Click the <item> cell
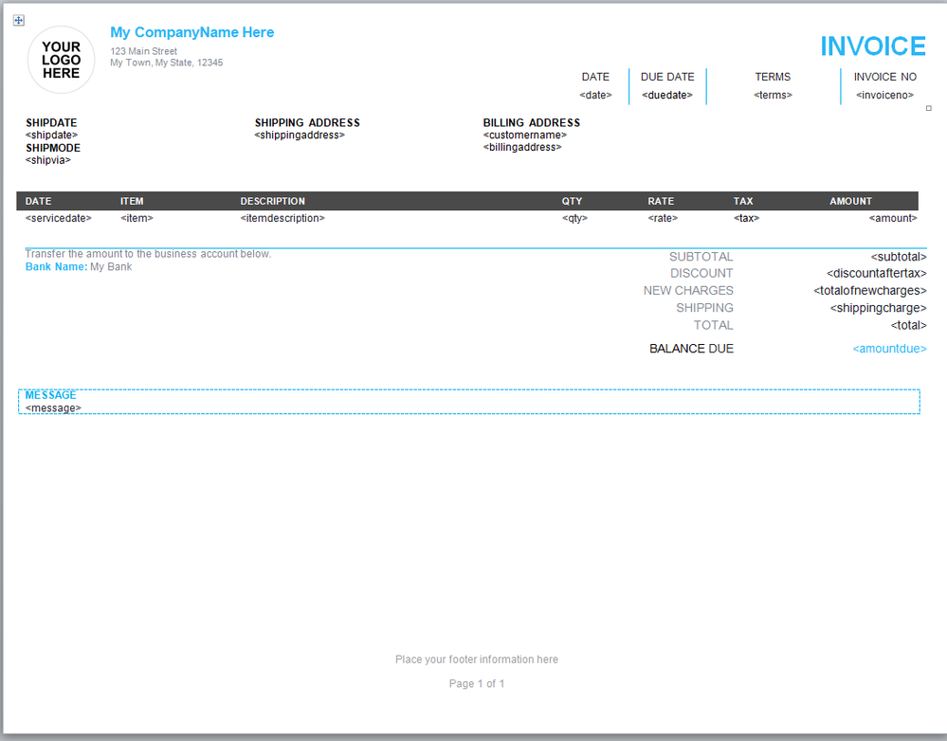Viewport: 947px width, 741px height. pyautogui.click(x=137, y=218)
